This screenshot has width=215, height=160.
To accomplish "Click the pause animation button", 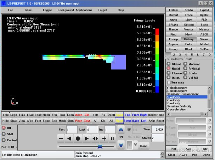I will (x=112, y=138).
